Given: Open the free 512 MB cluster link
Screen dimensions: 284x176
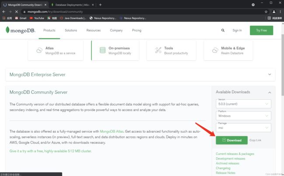Looking at the screenshot, I should click(x=51, y=151).
